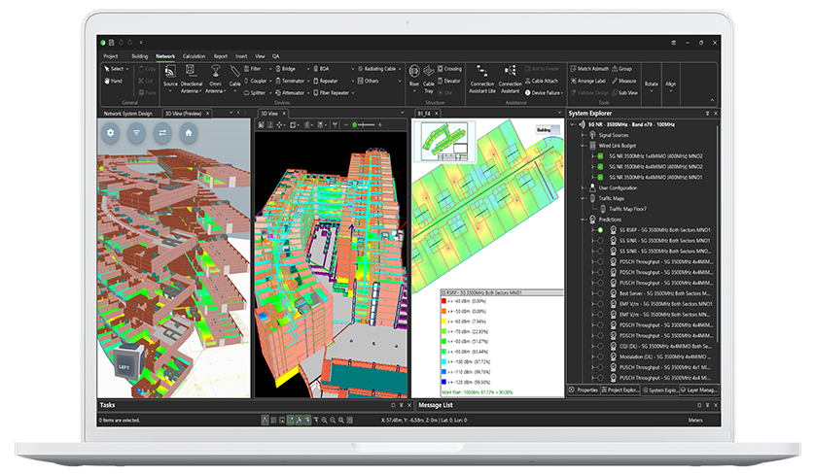Open the Building ribbon tab
The height and width of the screenshot is (475, 815).
click(x=139, y=56)
